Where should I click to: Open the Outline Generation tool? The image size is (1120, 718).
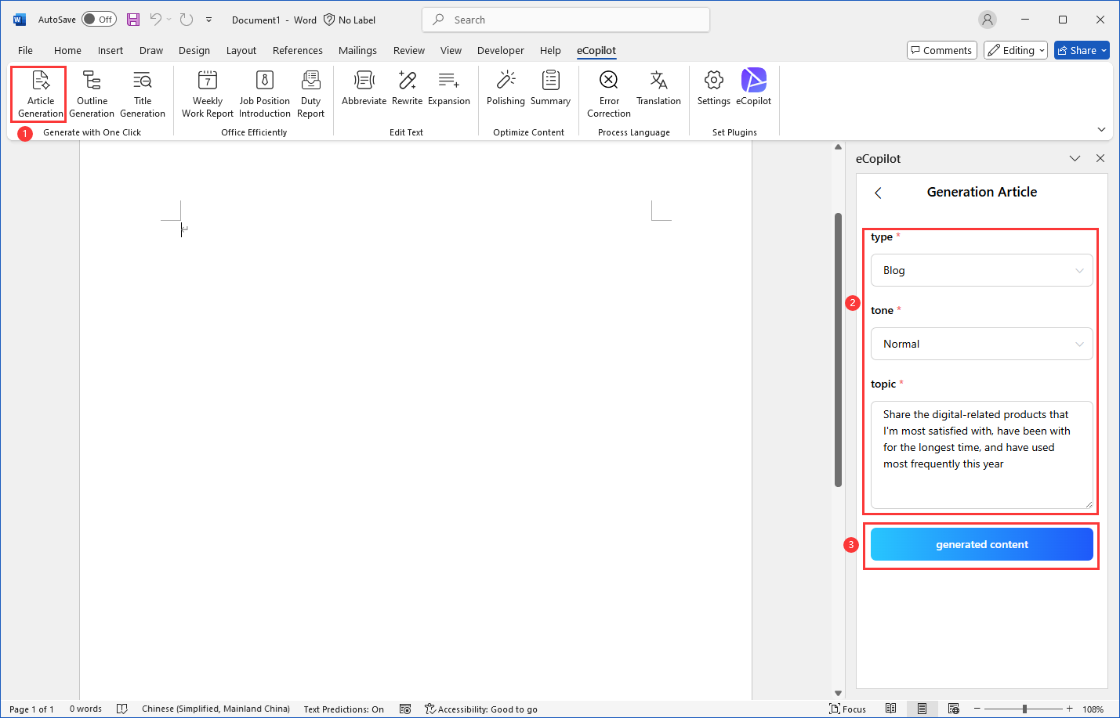[x=92, y=92]
